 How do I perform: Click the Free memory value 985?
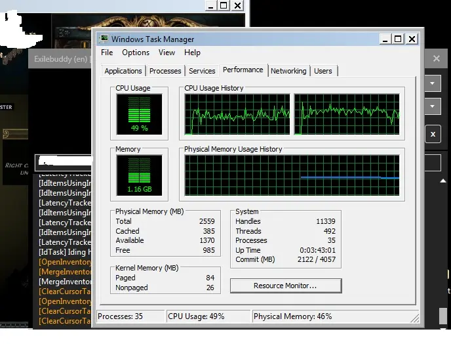pos(209,250)
